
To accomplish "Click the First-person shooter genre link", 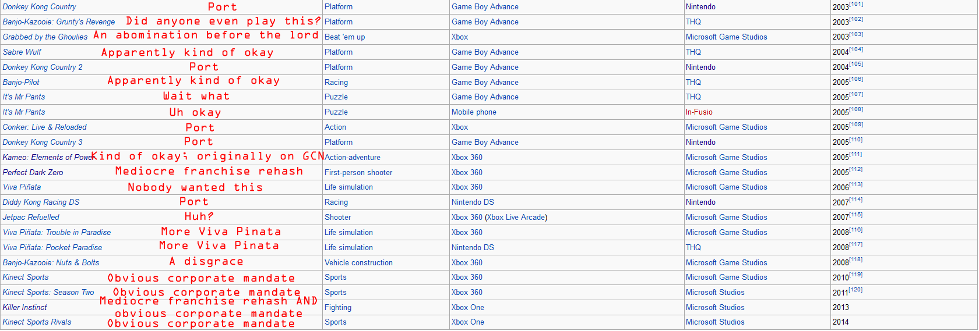I will (x=358, y=173).
